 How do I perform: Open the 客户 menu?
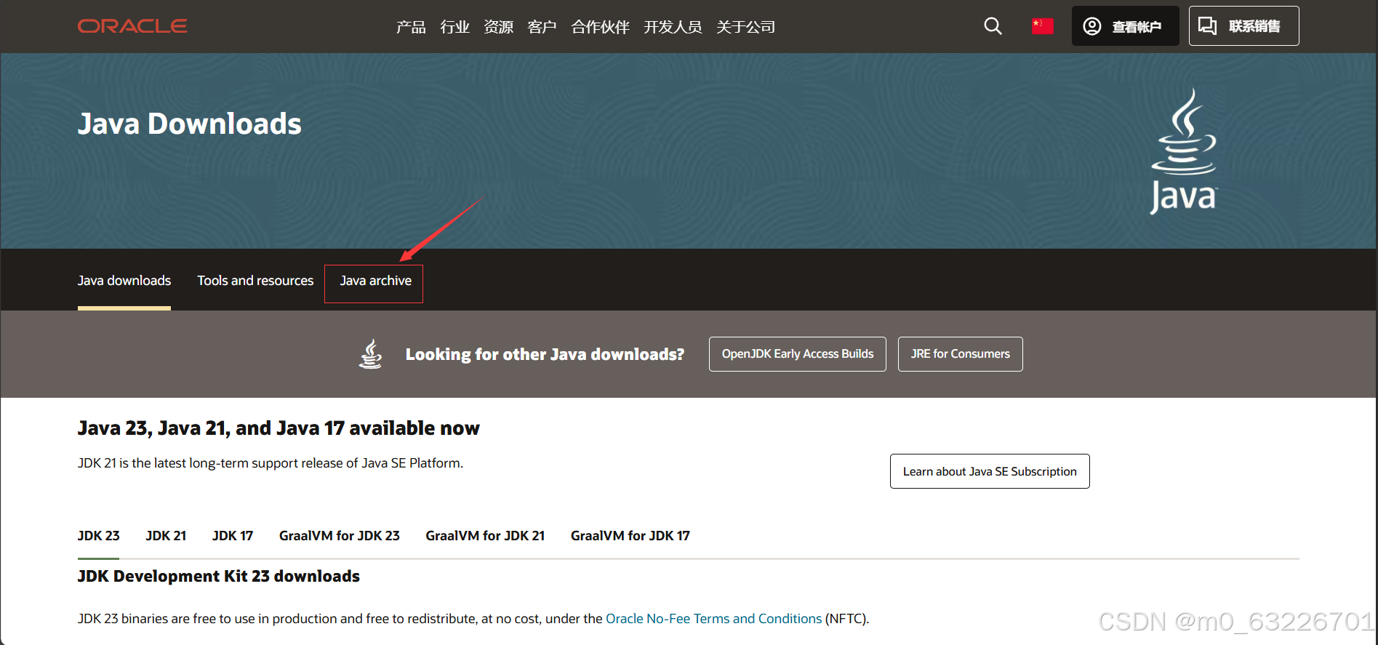[x=542, y=27]
